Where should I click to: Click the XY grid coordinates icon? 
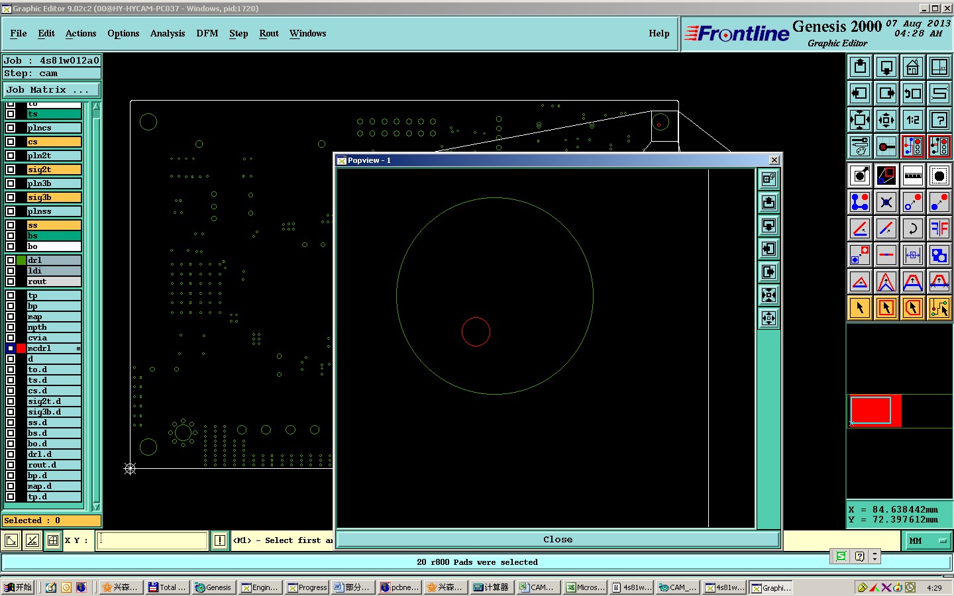[x=939, y=67]
